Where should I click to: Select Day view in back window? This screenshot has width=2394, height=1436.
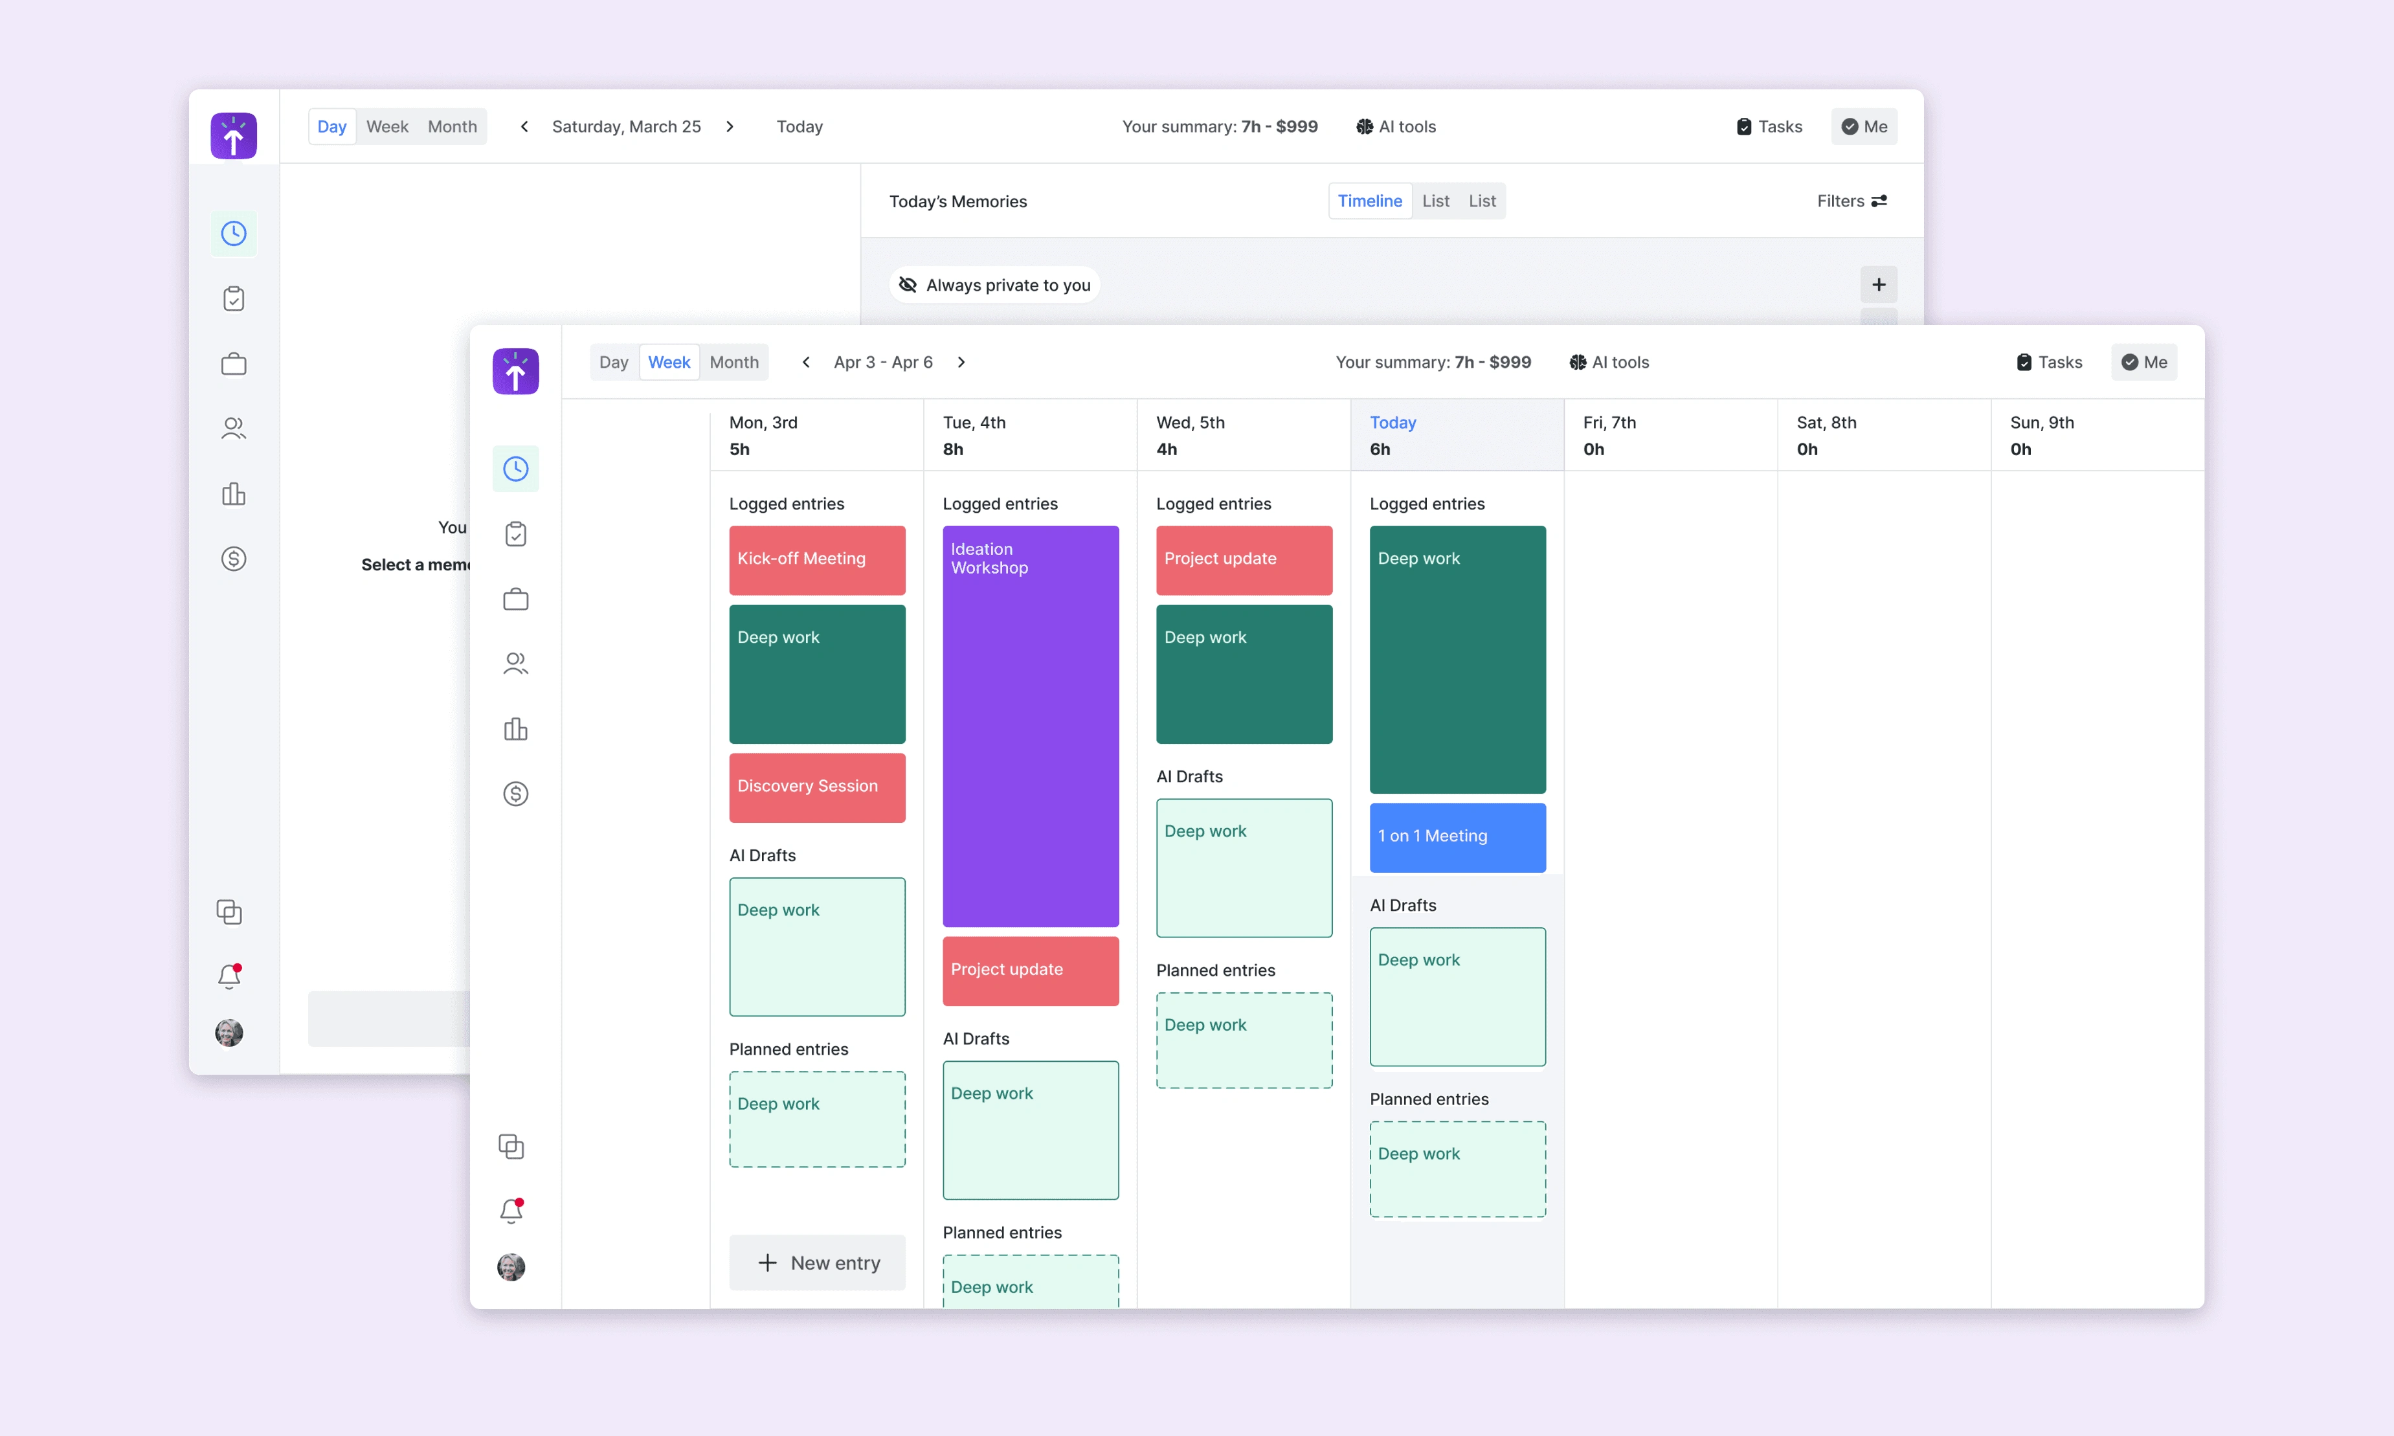click(x=331, y=127)
